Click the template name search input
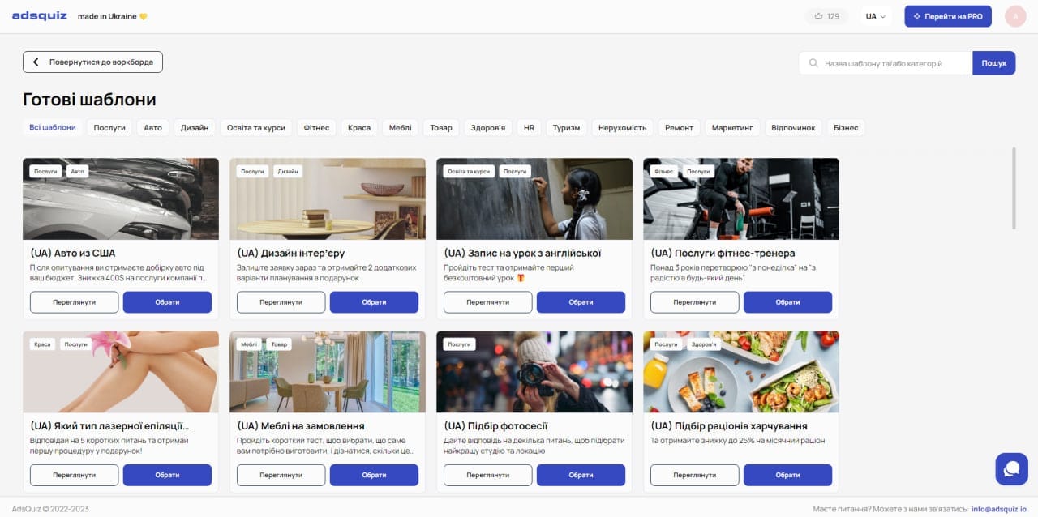Viewport: 1038px width, 517px height. (x=892, y=63)
